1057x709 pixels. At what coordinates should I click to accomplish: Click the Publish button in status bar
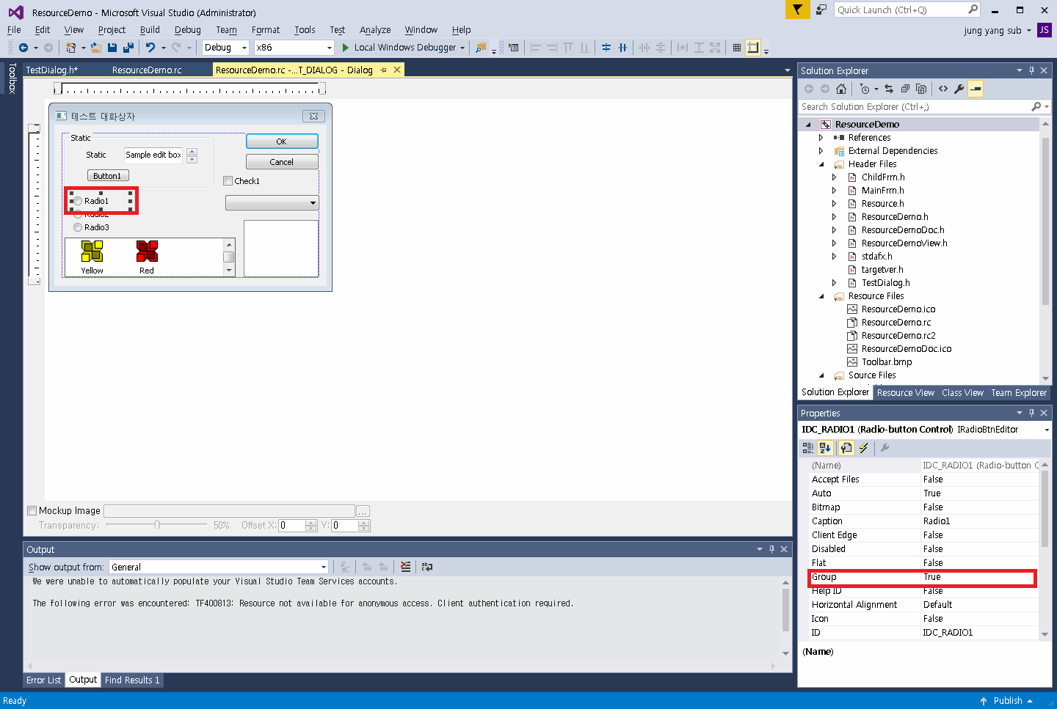(1007, 701)
